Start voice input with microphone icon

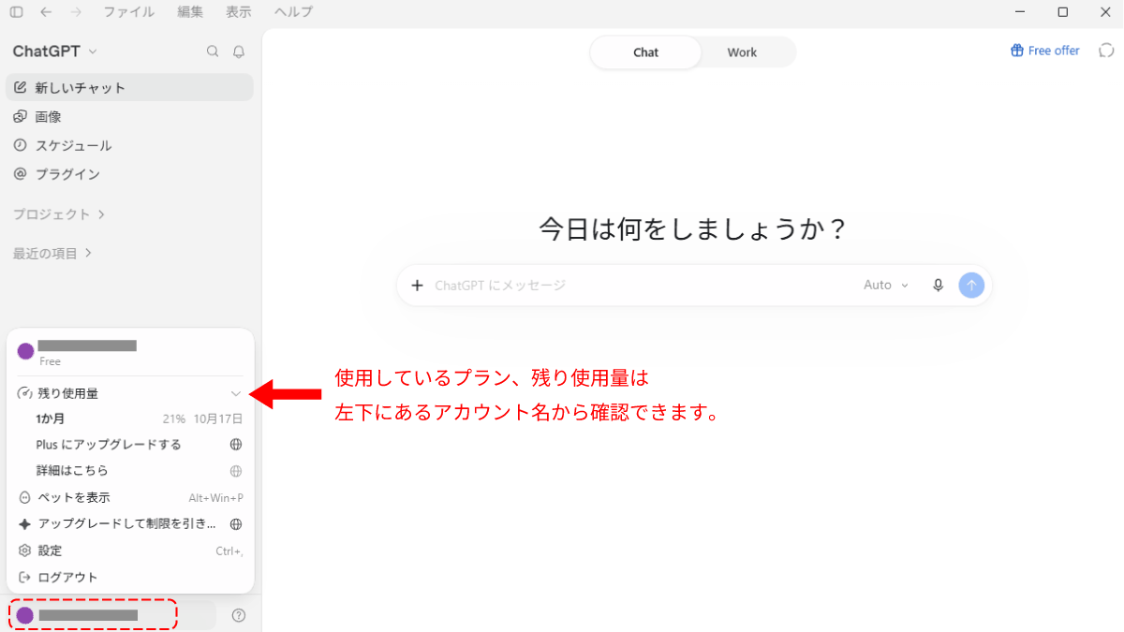(x=938, y=285)
